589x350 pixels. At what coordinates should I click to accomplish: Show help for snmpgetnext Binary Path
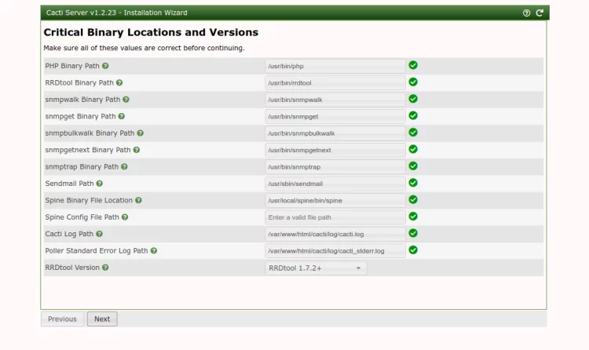click(137, 150)
